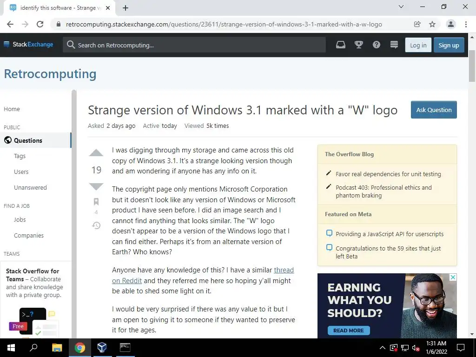Click the Sign up button
The width and height of the screenshot is (476, 357).
pyautogui.click(x=449, y=45)
